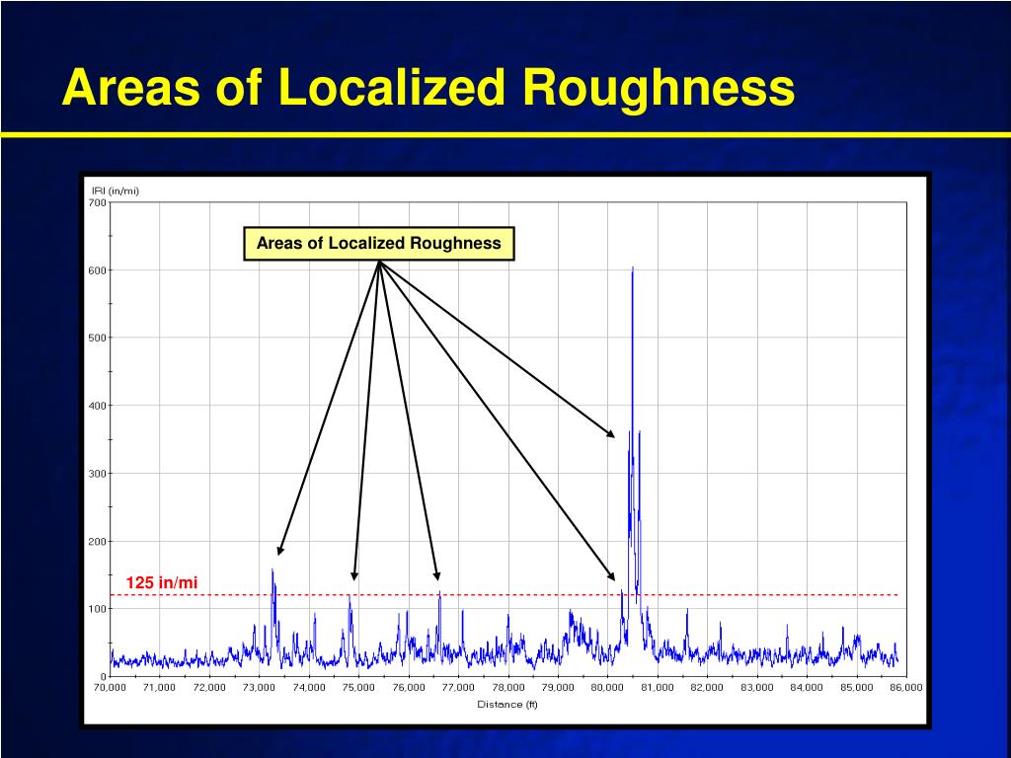Click the y-axis value 700

98,202
